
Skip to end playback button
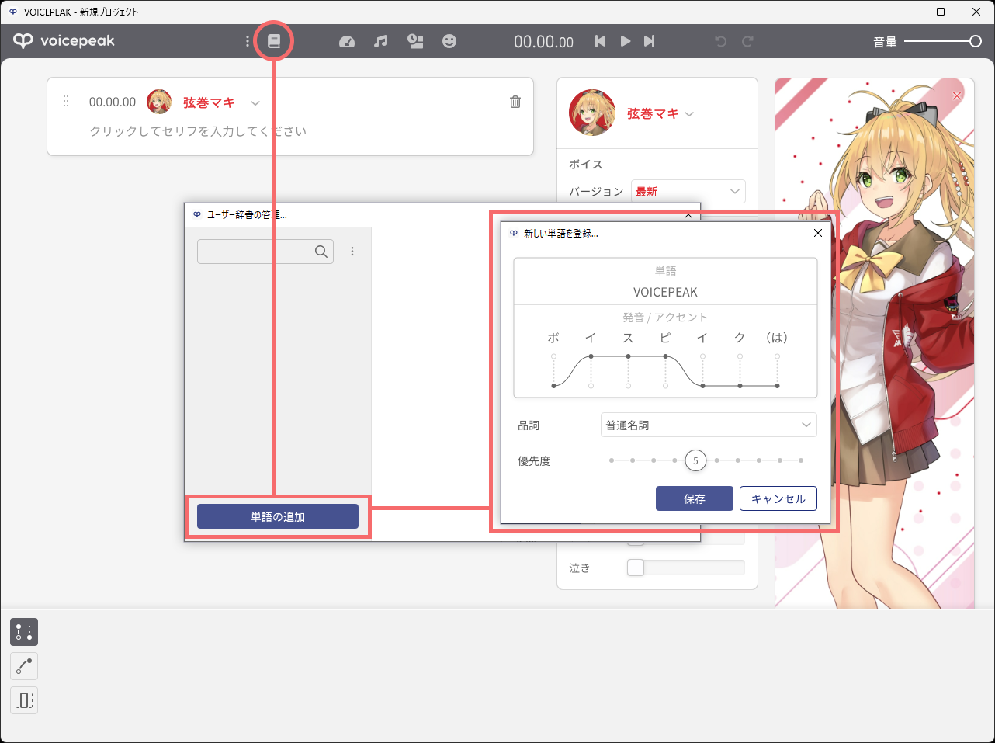click(x=650, y=41)
